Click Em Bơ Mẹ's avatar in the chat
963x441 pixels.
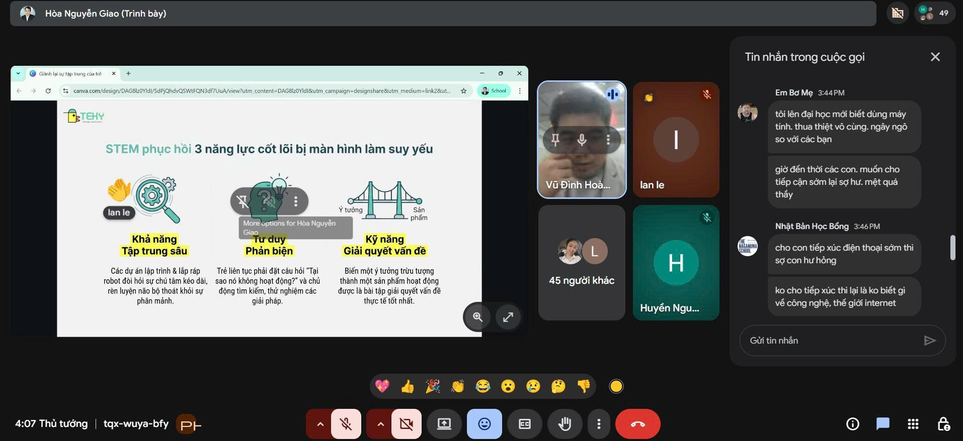point(747,113)
